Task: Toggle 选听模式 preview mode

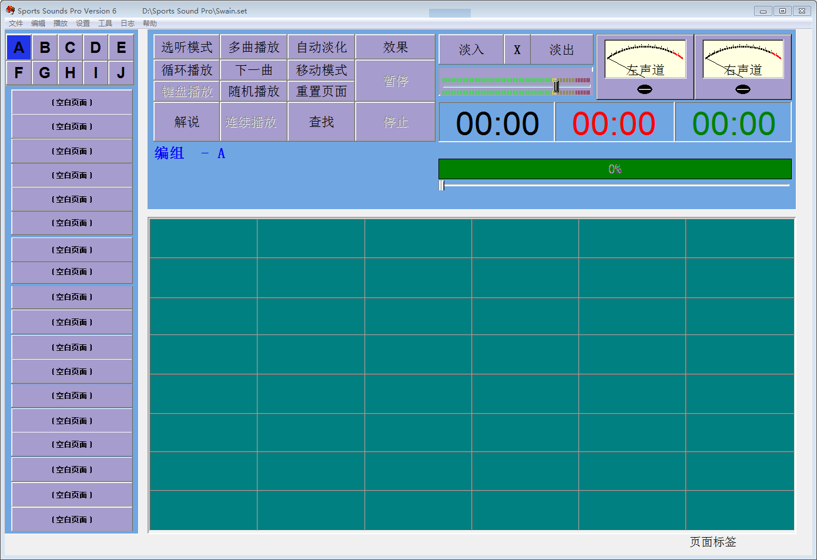Action: click(x=187, y=47)
